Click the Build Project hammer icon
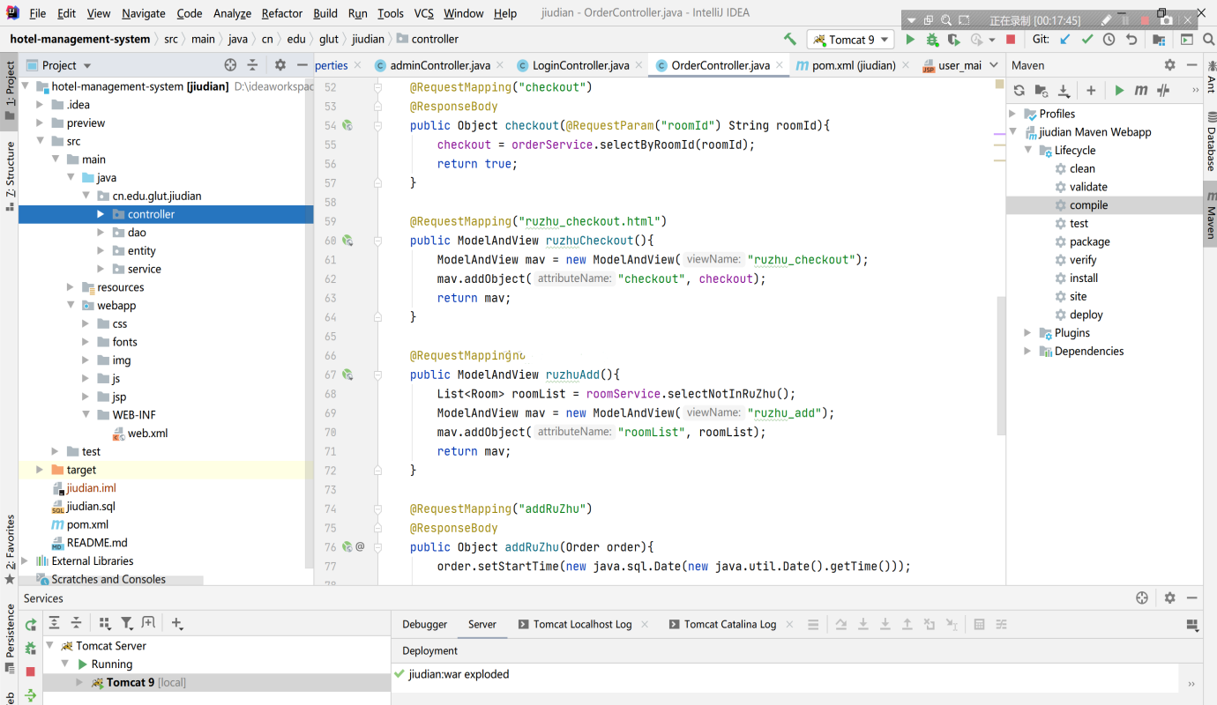The image size is (1217, 705). (789, 39)
